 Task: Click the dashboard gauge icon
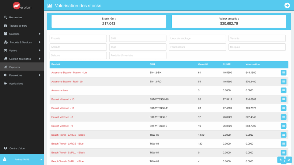(5, 26)
